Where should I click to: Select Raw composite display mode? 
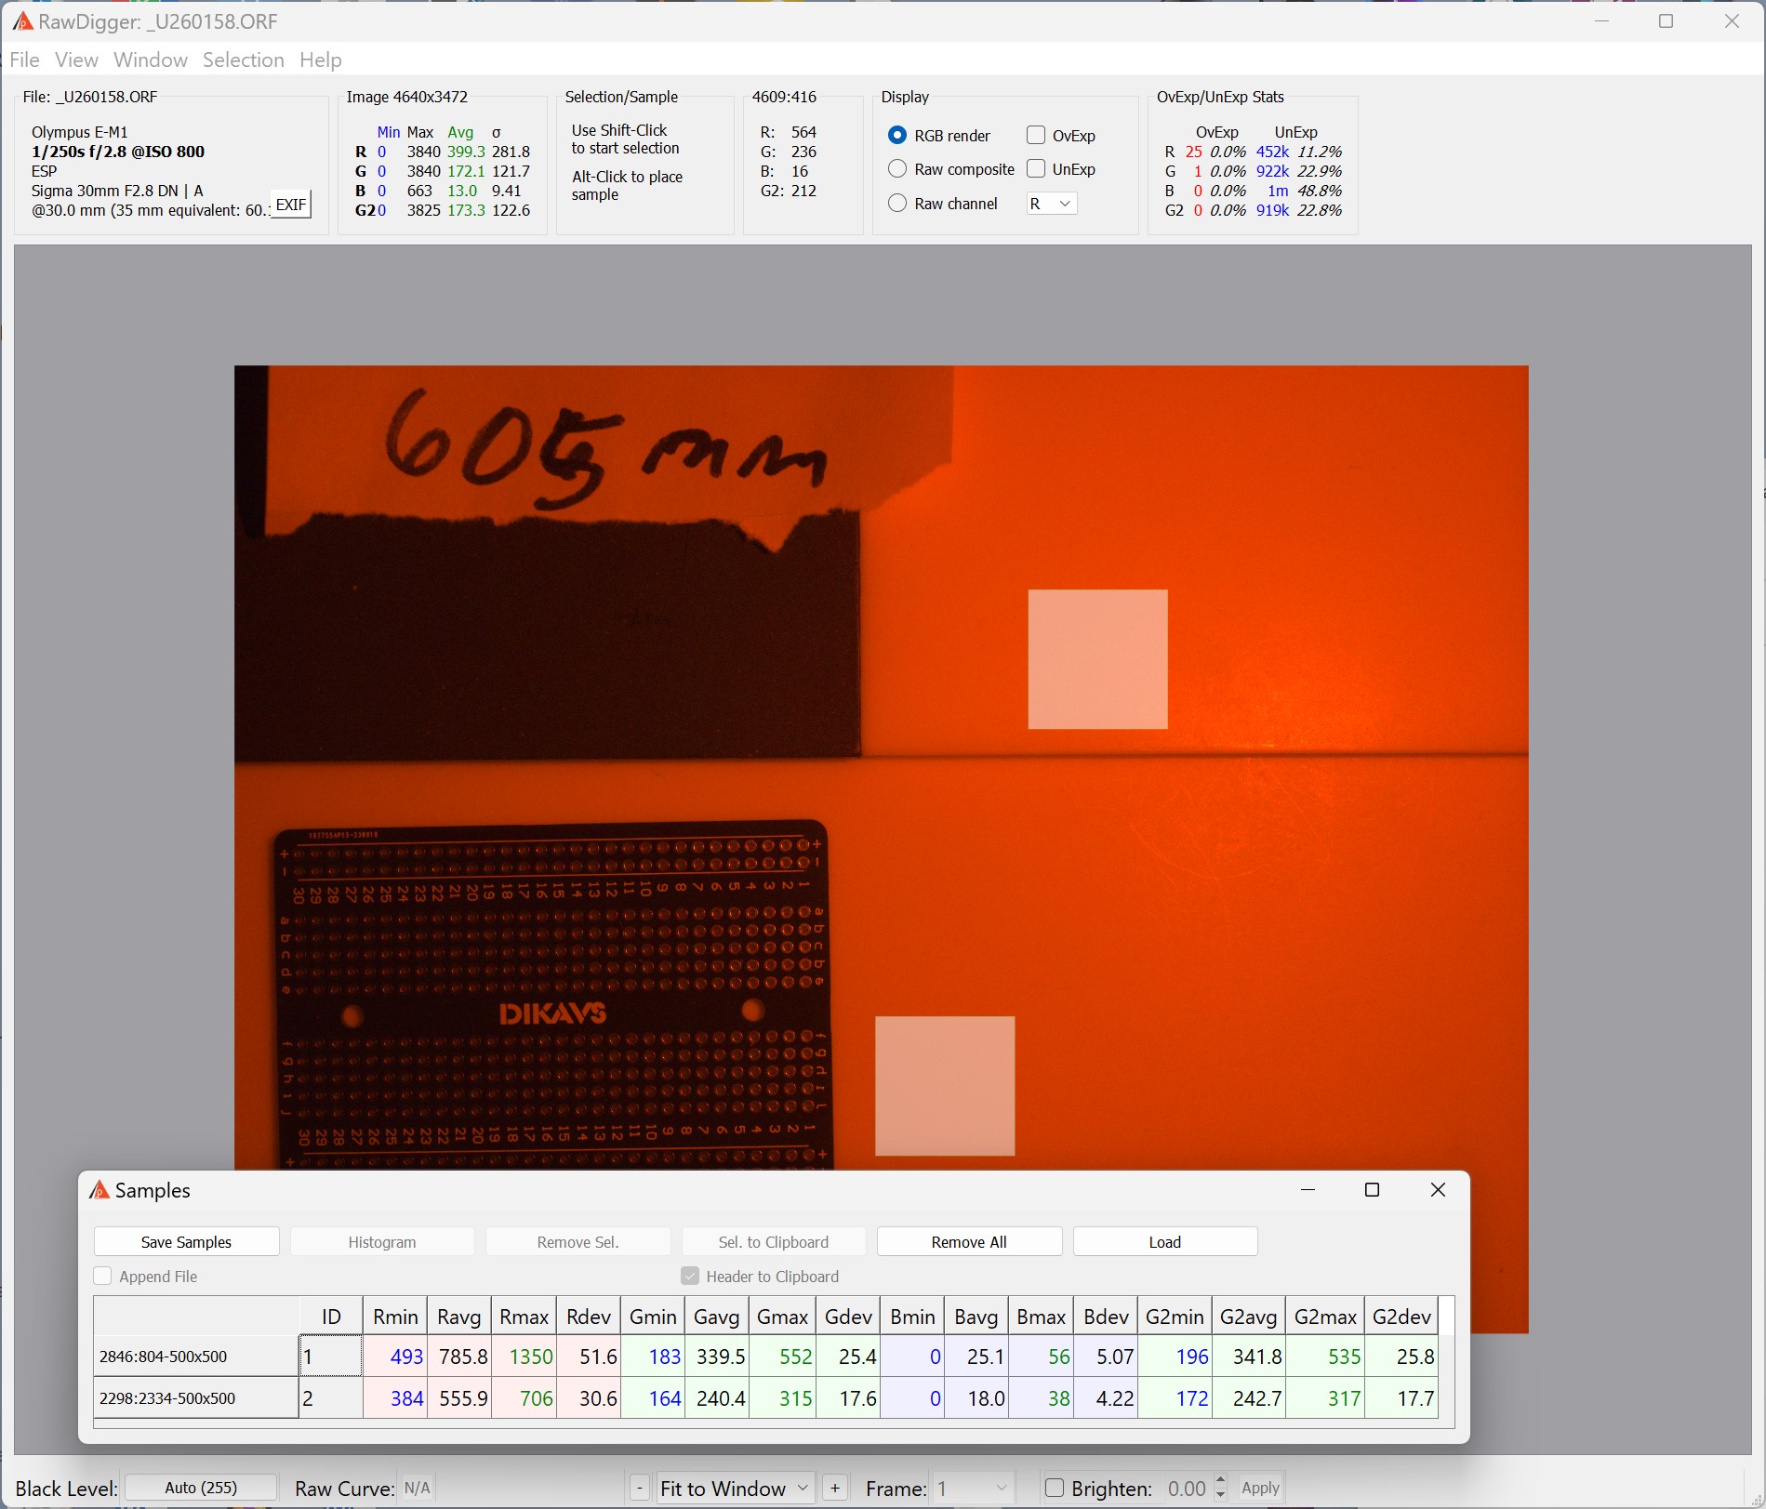[x=897, y=169]
